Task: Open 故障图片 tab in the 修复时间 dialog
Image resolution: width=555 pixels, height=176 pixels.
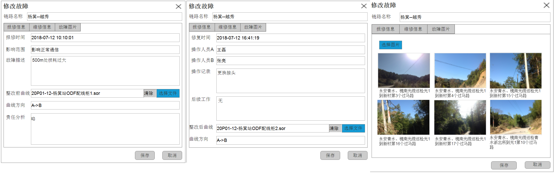Action: [x=253, y=27]
